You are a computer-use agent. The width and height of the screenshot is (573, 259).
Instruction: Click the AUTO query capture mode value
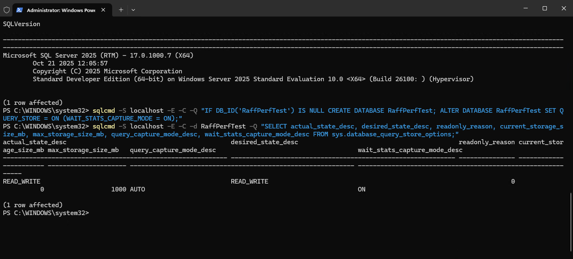coord(137,189)
